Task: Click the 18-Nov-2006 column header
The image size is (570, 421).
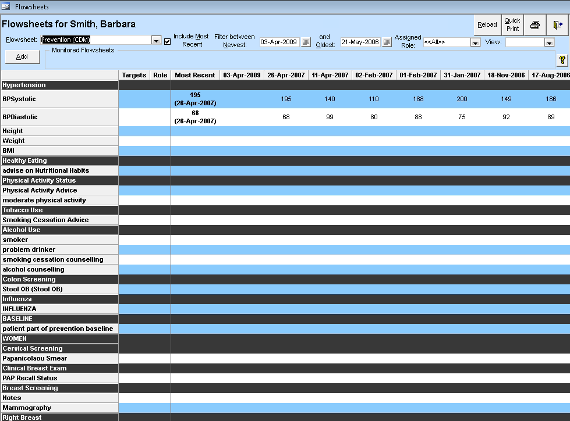Action: click(x=506, y=75)
